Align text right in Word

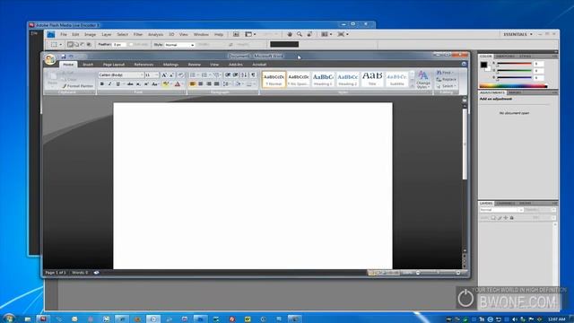point(209,84)
